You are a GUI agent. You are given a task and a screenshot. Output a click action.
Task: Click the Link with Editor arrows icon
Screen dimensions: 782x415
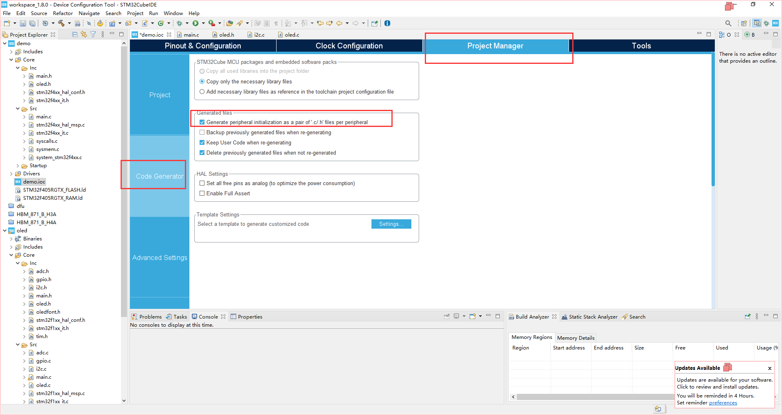84,35
